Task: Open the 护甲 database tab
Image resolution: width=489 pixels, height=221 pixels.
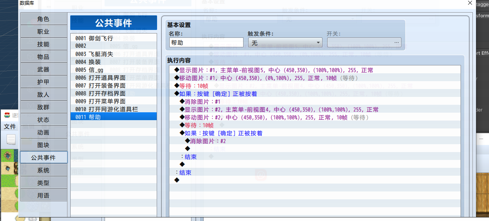Action: (x=43, y=82)
